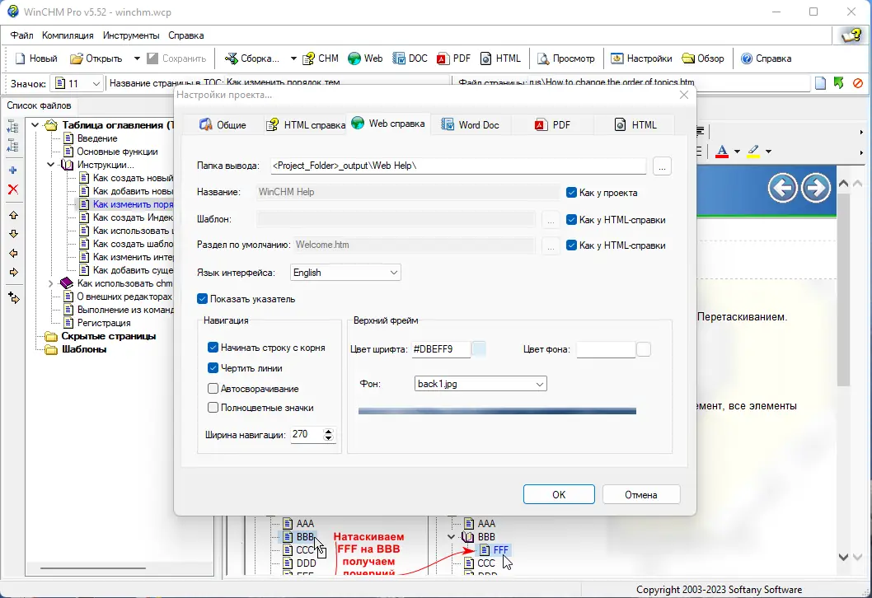The image size is (872, 598).
Task: Open Файл menu
Action: click(x=21, y=35)
